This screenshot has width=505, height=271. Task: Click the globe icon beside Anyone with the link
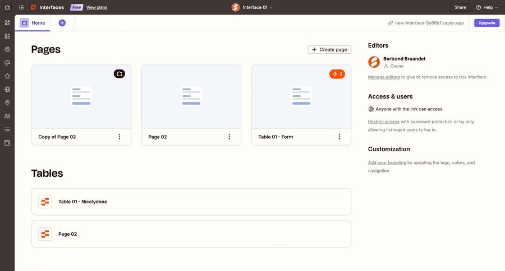click(x=371, y=109)
